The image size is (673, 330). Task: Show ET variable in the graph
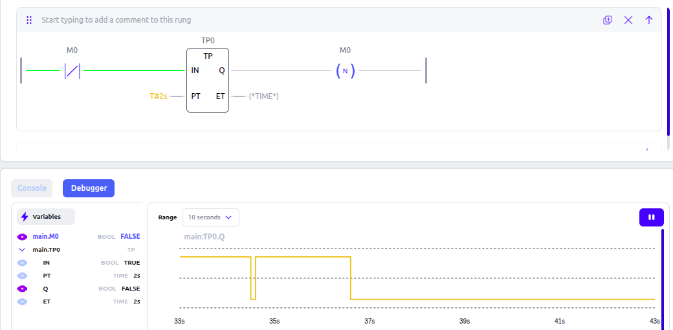click(x=22, y=302)
